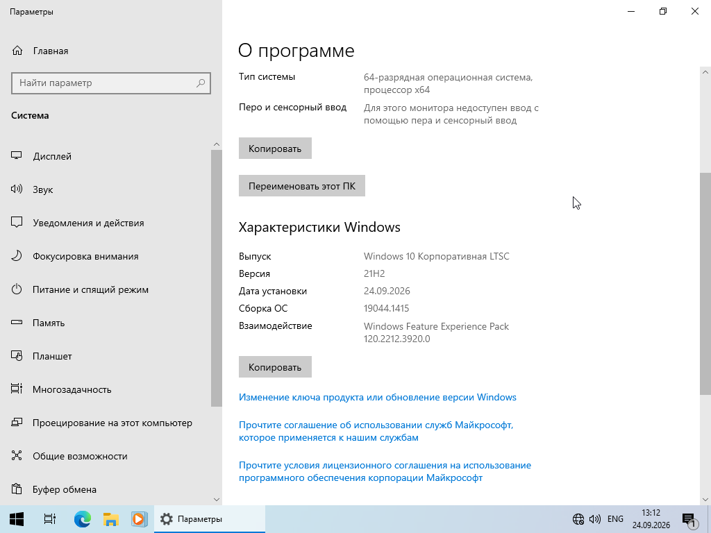Click main pane scrollbar down arrow
The height and width of the screenshot is (533, 711).
[x=705, y=500]
